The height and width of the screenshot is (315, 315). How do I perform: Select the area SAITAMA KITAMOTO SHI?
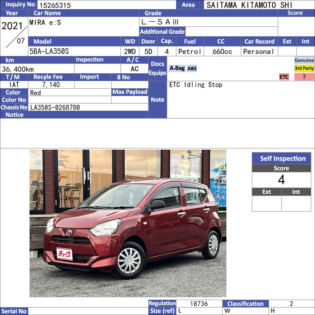tap(249, 5)
